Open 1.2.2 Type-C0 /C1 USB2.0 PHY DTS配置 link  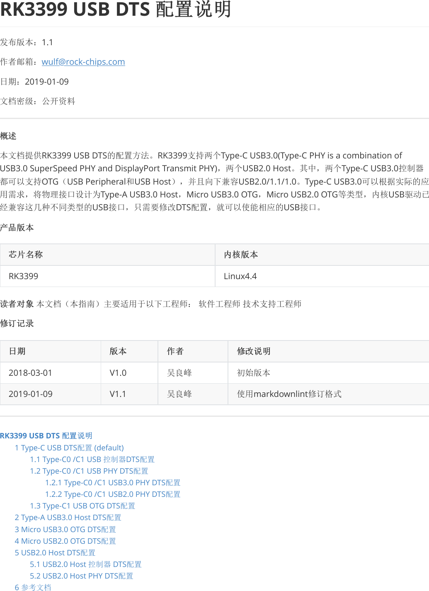tap(113, 494)
